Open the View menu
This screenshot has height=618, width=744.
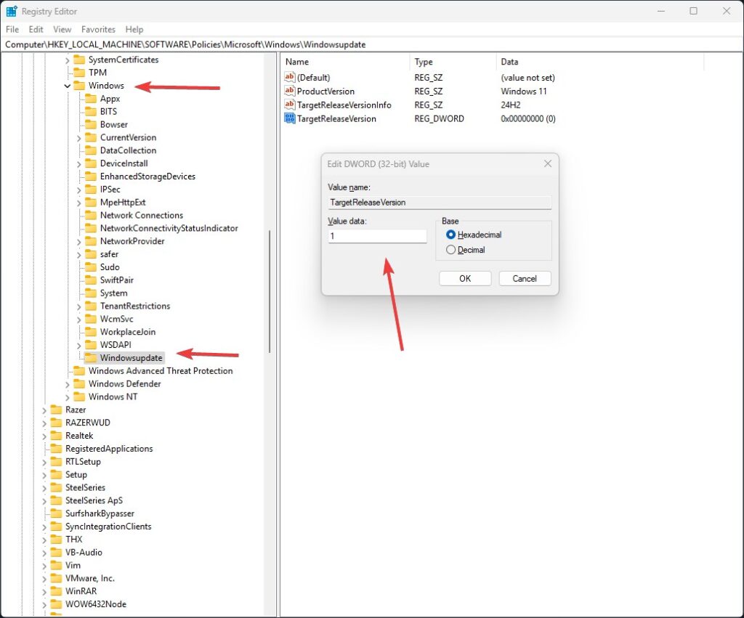point(62,29)
